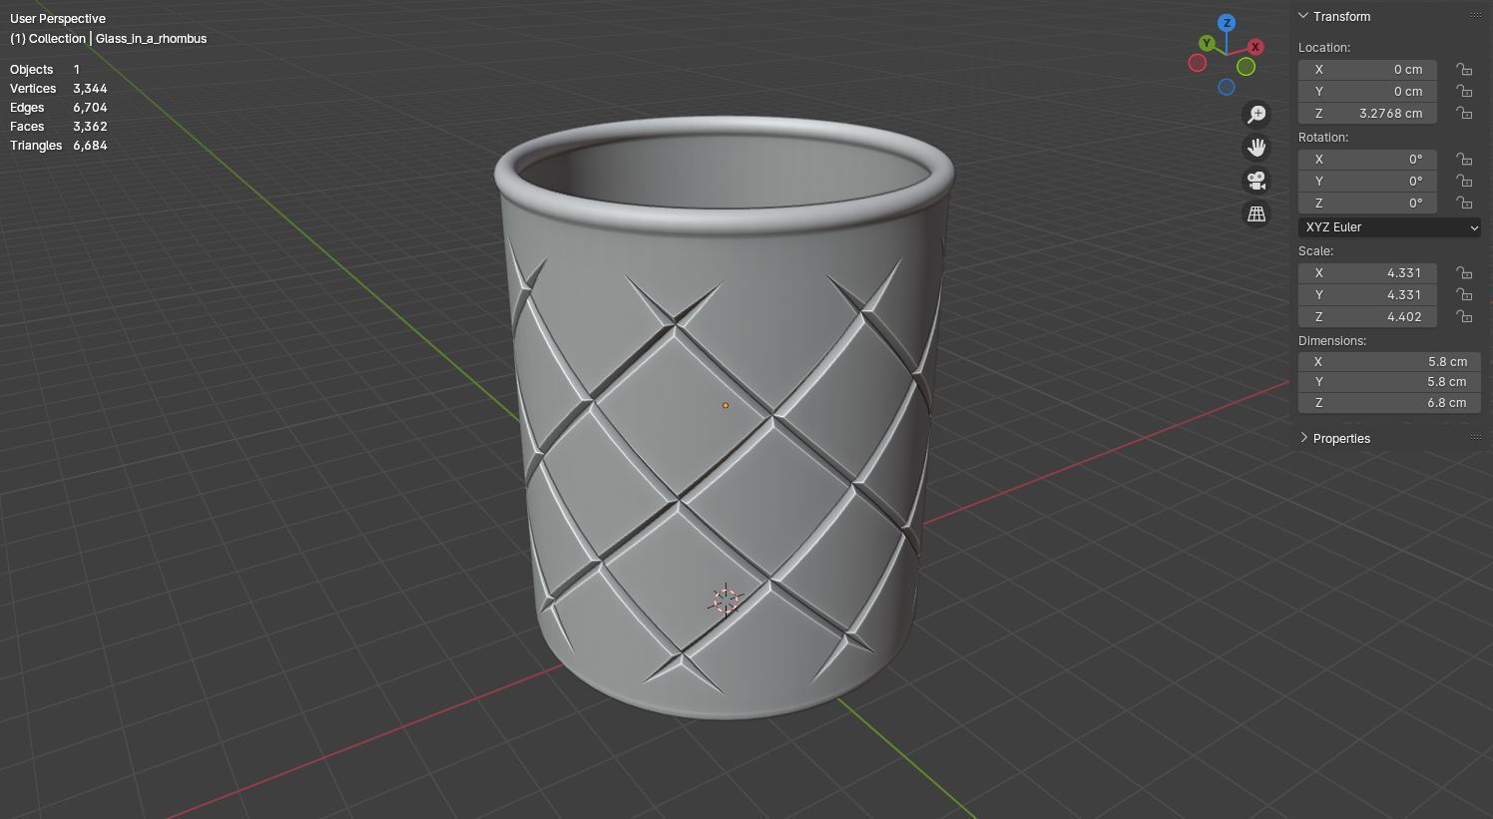The image size is (1493, 819).
Task: Click the Edges 6,704 statistic
Action: pyautogui.click(x=59, y=108)
